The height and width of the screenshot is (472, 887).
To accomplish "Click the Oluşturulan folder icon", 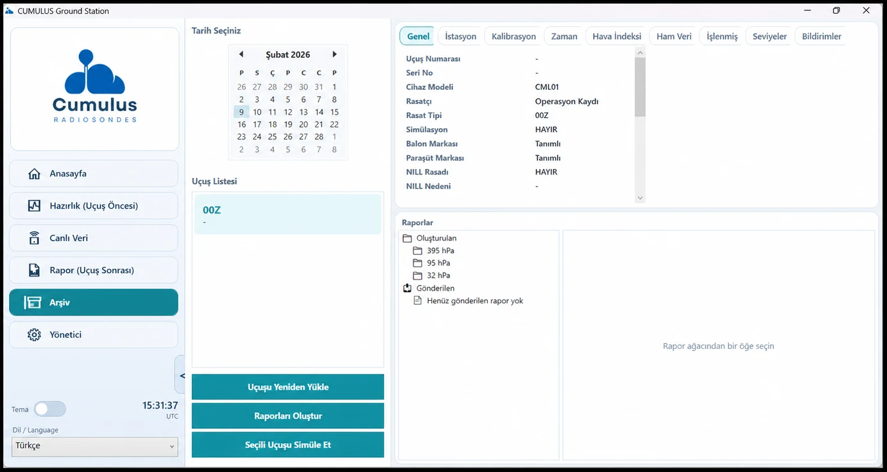I will click(x=407, y=238).
